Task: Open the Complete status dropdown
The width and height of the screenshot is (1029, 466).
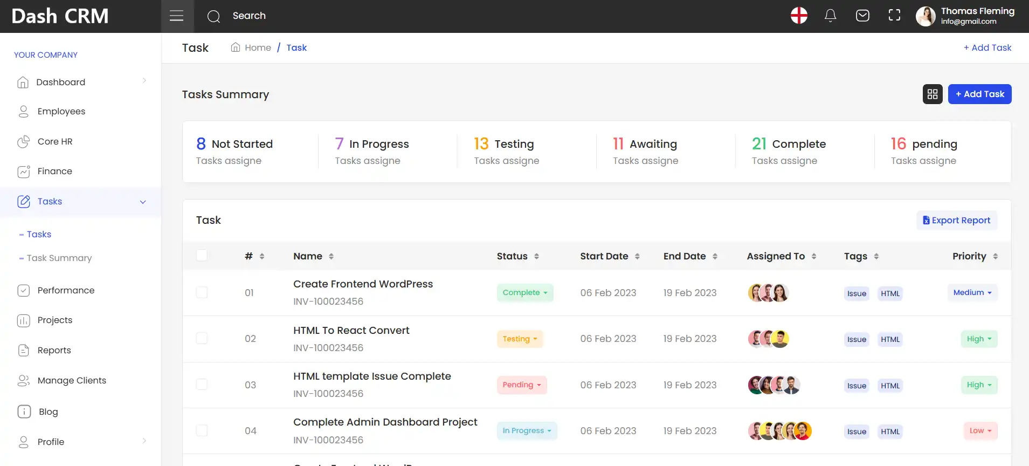Action: pos(525,293)
